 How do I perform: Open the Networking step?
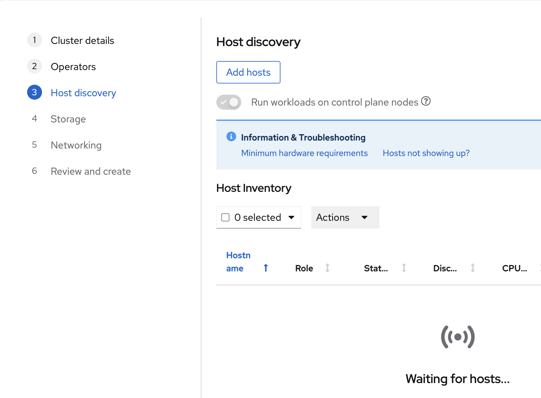pos(76,145)
